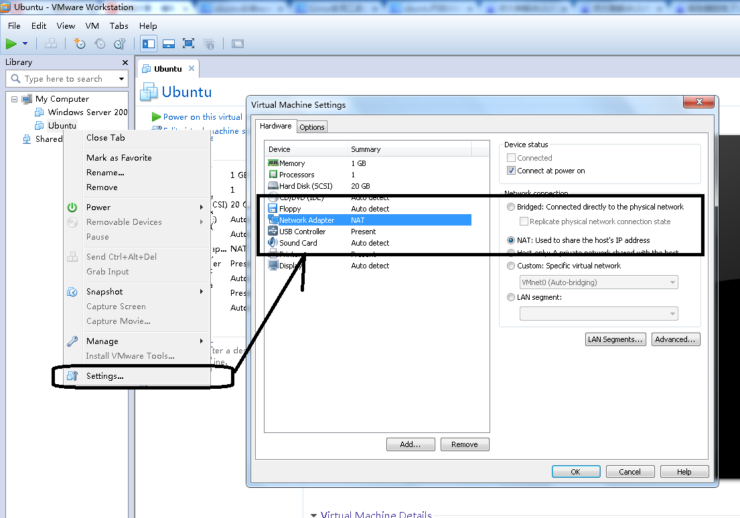The height and width of the screenshot is (518, 740).
Task: Open the power options dropdown arrow
Action: (x=25, y=44)
